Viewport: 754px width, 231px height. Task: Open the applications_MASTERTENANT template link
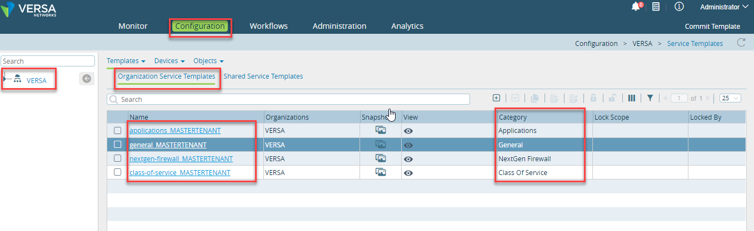[175, 131]
